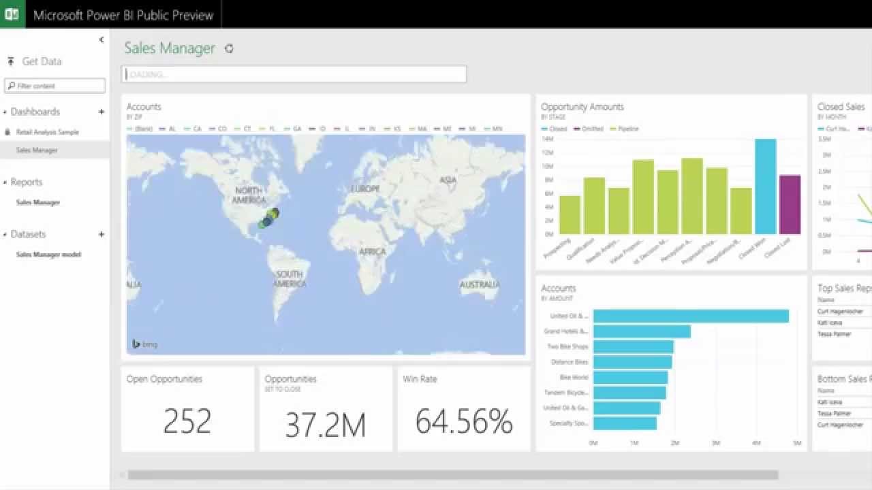
Task: Click the Get Data upload icon
Action: click(11, 61)
